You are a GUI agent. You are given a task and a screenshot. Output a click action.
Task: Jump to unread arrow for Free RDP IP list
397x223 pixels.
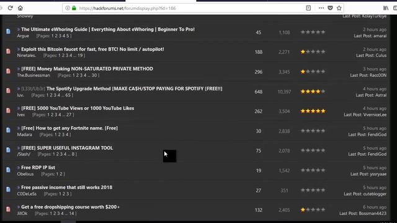point(19,167)
